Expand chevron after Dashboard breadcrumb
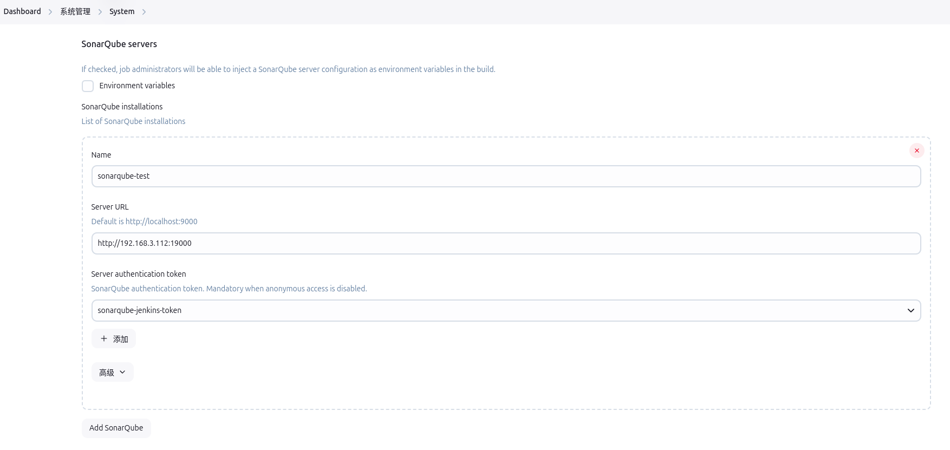 (50, 12)
